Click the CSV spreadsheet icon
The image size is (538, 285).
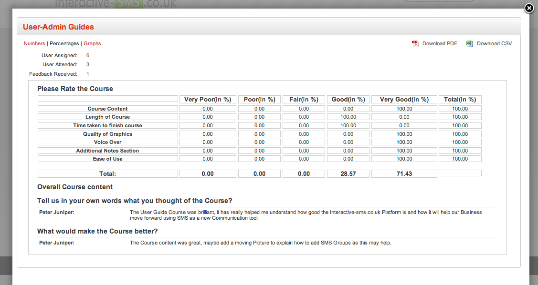click(469, 43)
